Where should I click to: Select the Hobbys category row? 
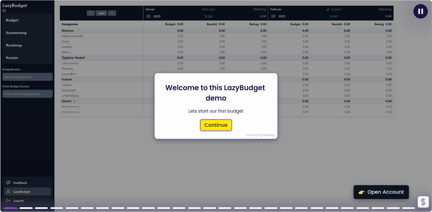[x=227, y=85]
